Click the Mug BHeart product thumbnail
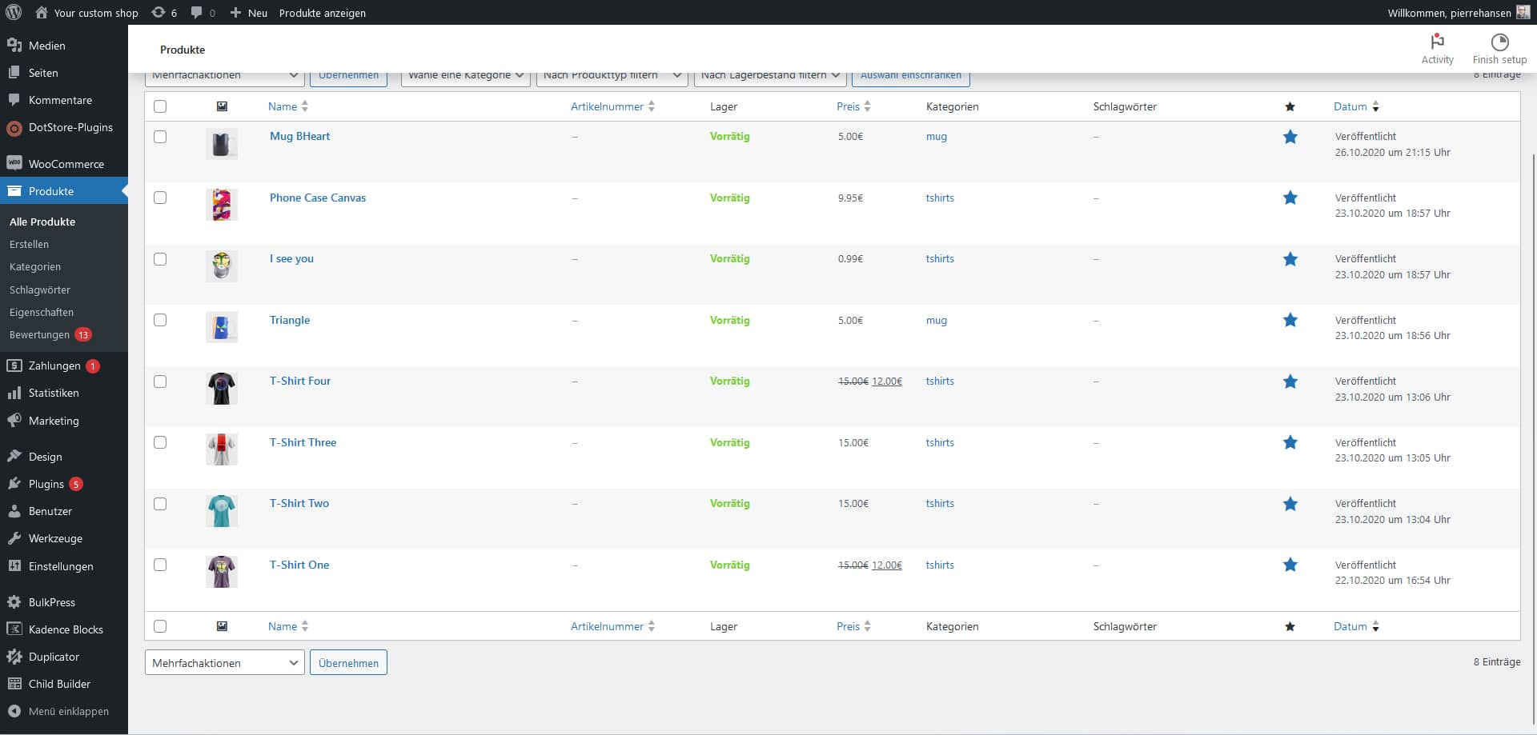The height and width of the screenshot is (735, 1537). pos(222,144)
